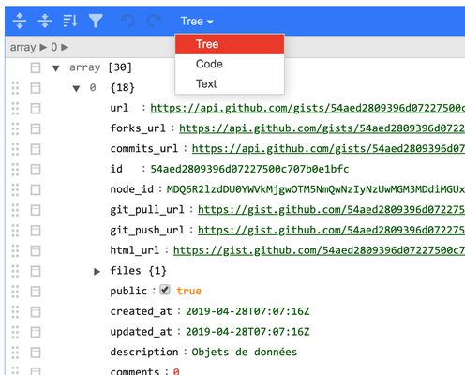This screenshot has width=465, height=375.
Task: Click the created_at date value
Action: click(247, 311)
